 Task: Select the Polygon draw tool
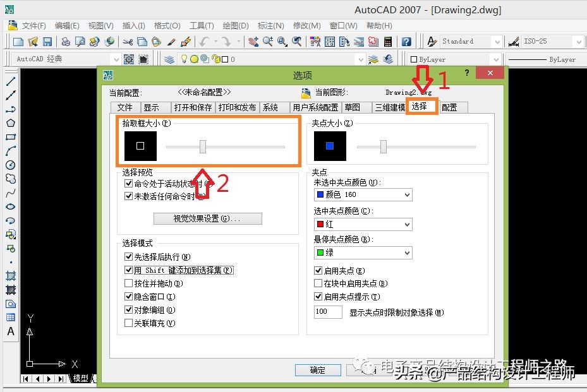coord(11,123)
